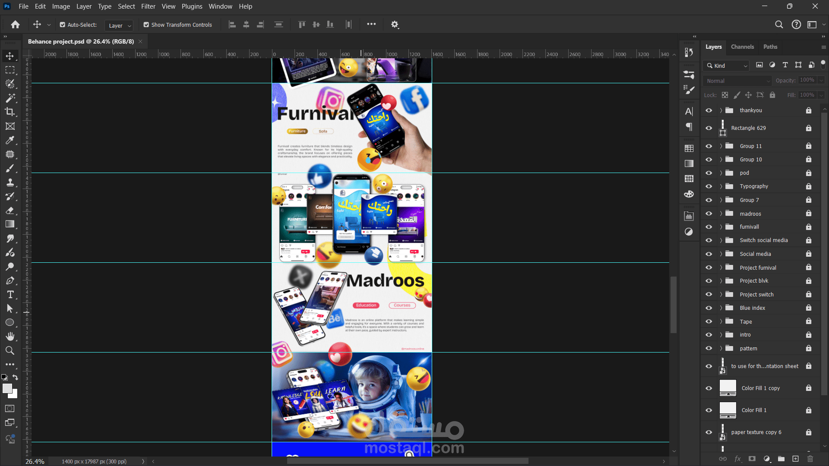Viewport: 829px width, 466px height.
Task: Uncheck Show Transform Controls
Action: point(146,25)
